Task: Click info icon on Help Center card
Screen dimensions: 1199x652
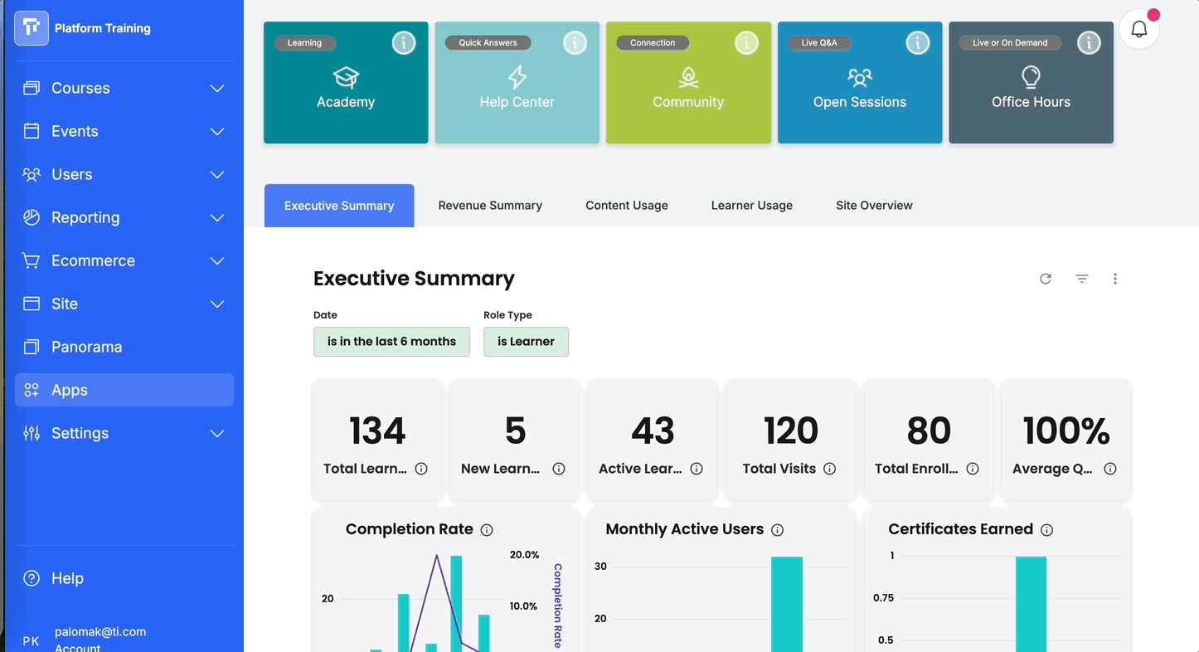Action: pos(575,42)
